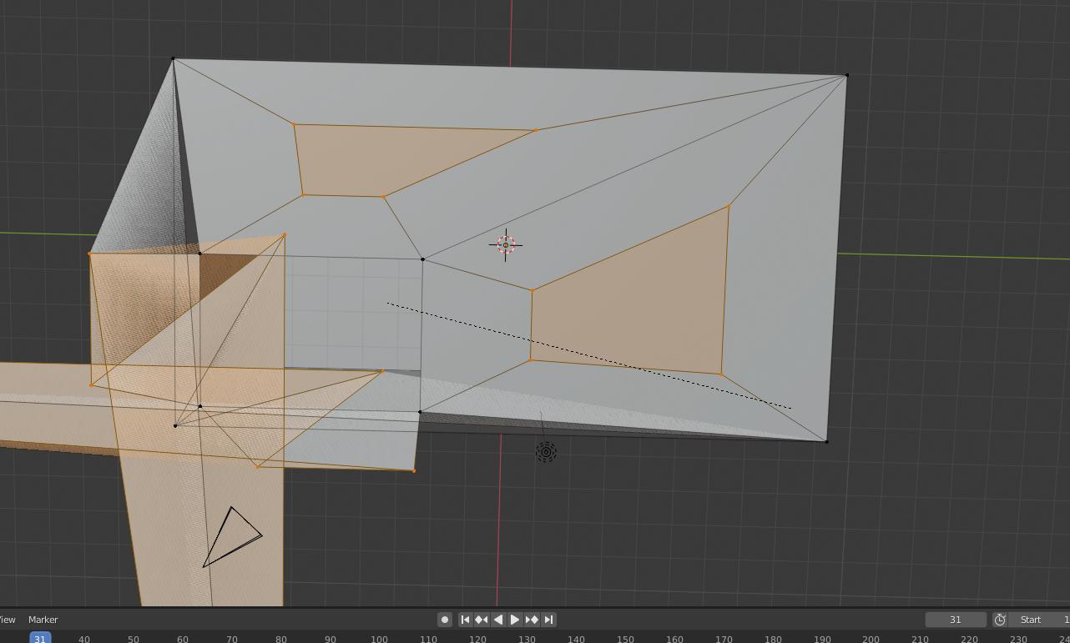Select the light object below the mesh
This screenshot has width=1070, height=643.
pyautogui.click(x=546, y=452)
